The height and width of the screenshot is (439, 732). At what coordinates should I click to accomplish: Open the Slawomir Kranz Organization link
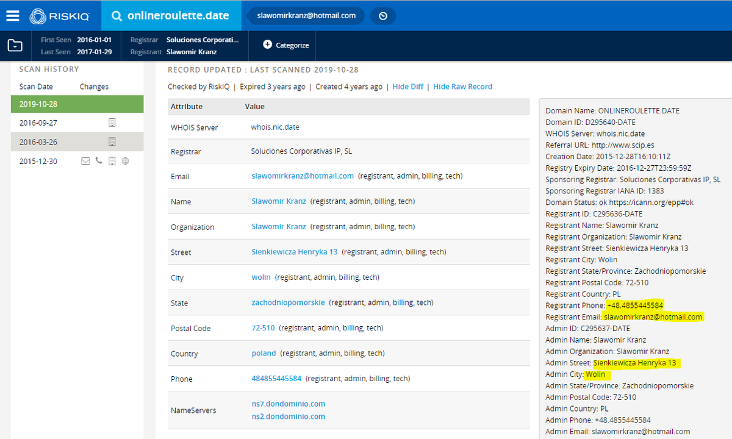(x=279, y=226)
